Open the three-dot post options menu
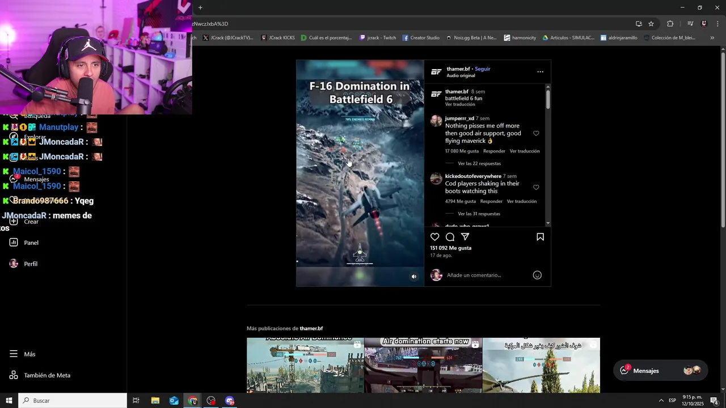The width and height of the screenshot is (726, 408). pos(540,72)
